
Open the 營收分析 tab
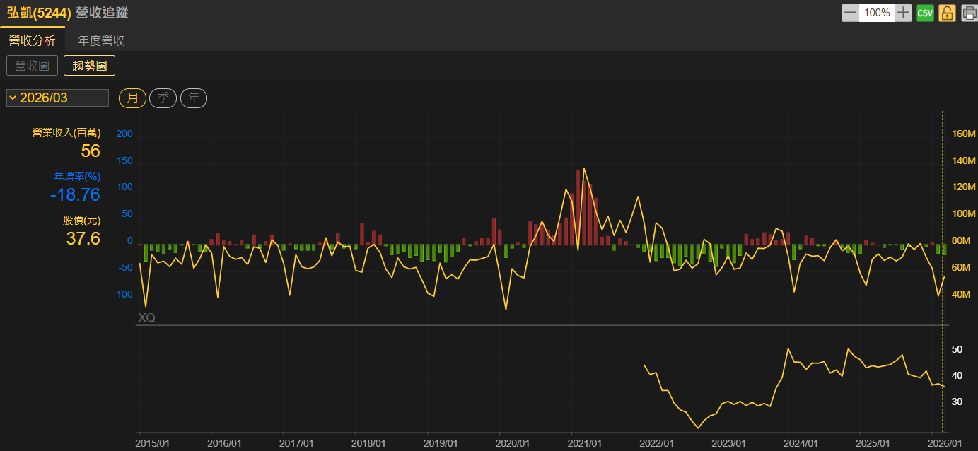(32, 40)
